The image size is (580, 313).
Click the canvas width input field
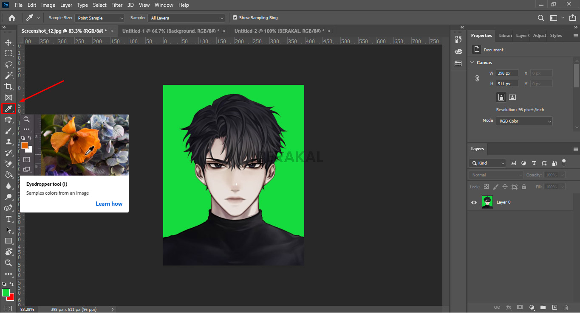pos(506,73)
